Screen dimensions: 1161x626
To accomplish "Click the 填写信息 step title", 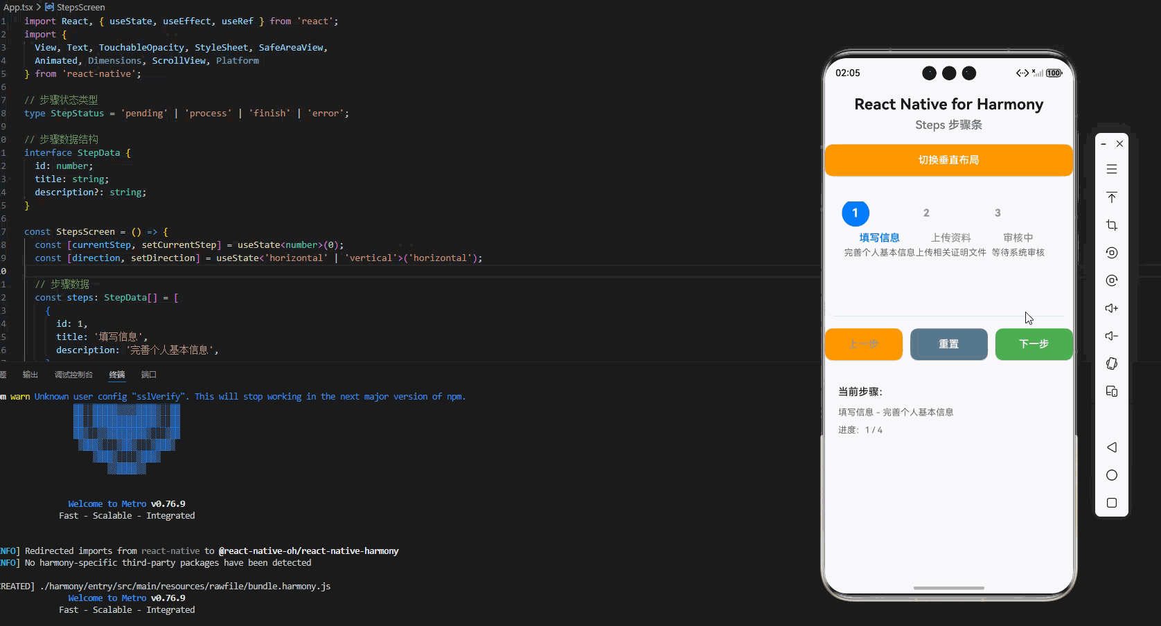I will (879, 238).
